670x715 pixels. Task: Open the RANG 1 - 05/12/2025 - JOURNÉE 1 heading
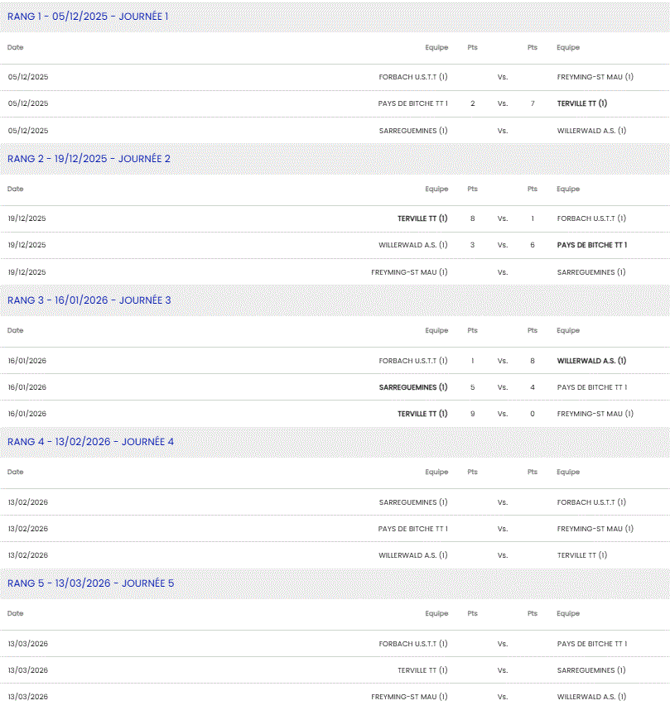[x=88, y=17]
